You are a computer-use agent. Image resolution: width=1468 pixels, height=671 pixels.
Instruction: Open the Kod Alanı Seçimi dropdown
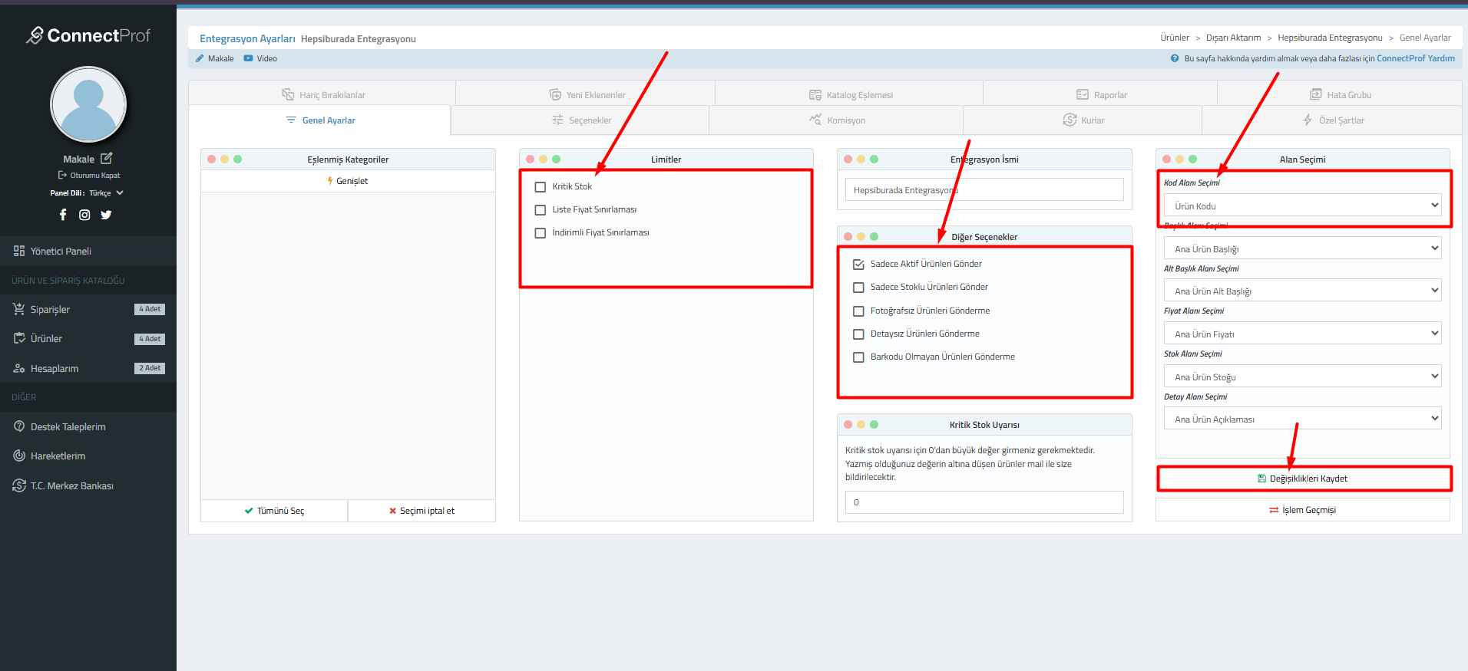(x=1302, y=206)
